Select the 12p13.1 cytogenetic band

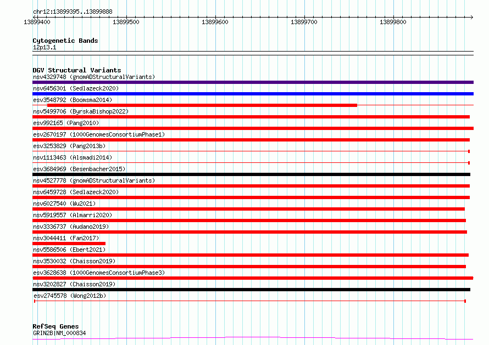point(253,53)
